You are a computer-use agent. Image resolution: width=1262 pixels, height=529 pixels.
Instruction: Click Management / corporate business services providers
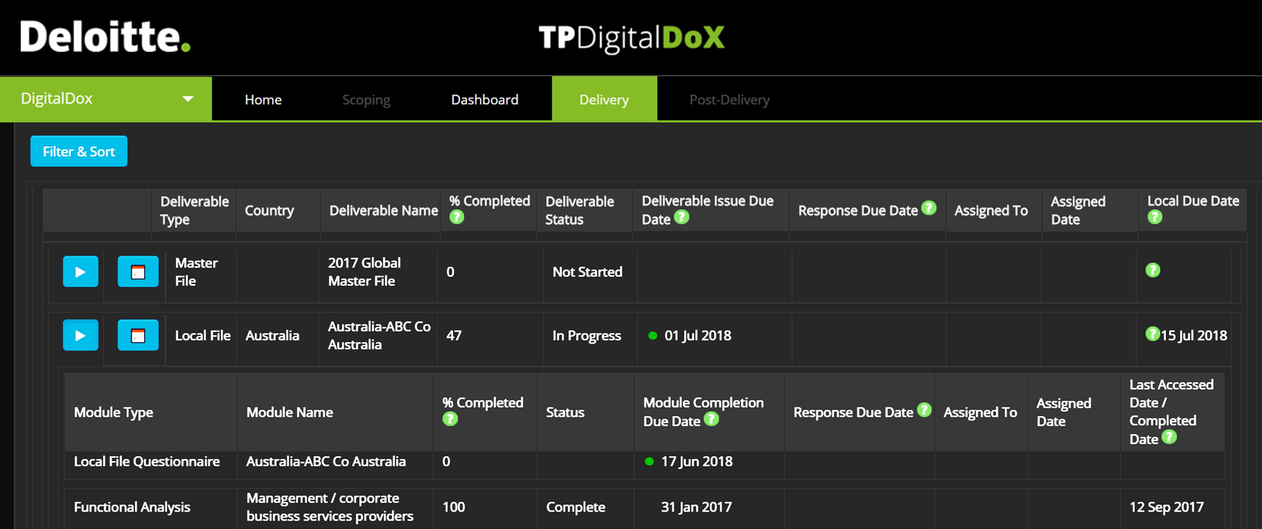click(330, 507)
